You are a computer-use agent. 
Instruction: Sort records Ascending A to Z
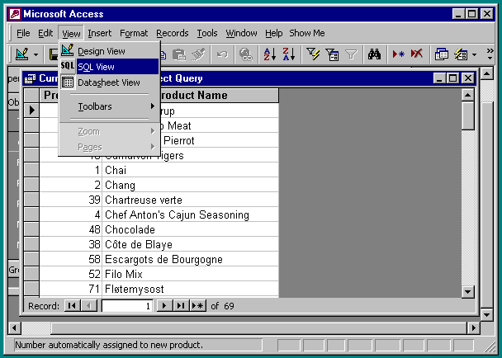pos(269,54)
